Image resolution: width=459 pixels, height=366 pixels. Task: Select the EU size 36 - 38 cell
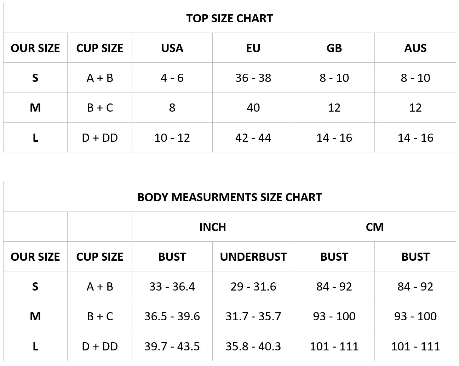tap(253, 78)
